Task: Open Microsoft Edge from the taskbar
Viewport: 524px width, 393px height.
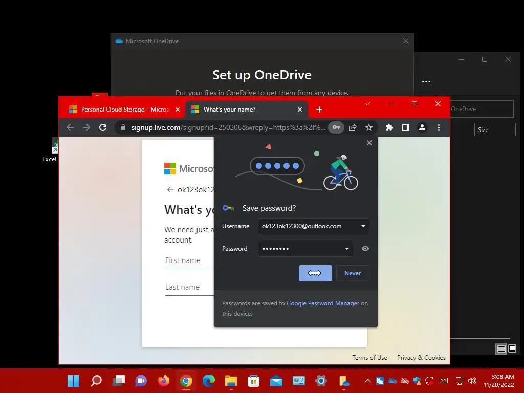Action: (209, 381)
